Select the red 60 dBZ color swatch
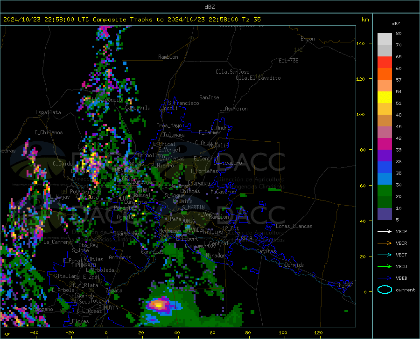The image size is (420, 339). [385, 62]
